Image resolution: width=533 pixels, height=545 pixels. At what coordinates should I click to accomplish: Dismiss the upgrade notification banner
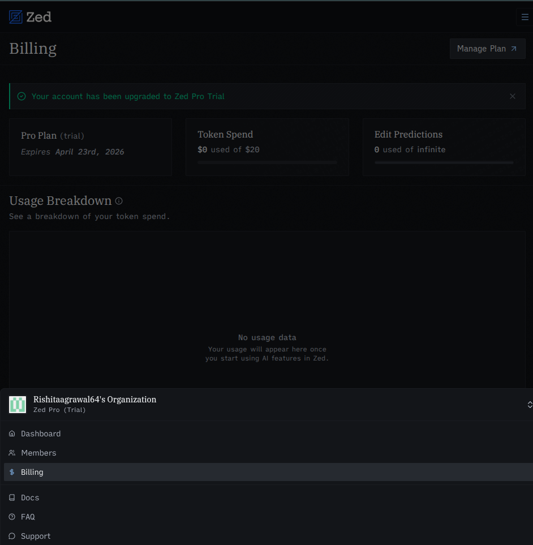coord(513,96)
